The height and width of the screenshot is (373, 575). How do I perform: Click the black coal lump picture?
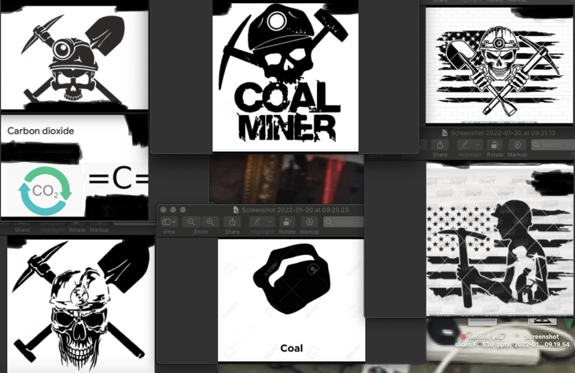(x=291, y=279)
